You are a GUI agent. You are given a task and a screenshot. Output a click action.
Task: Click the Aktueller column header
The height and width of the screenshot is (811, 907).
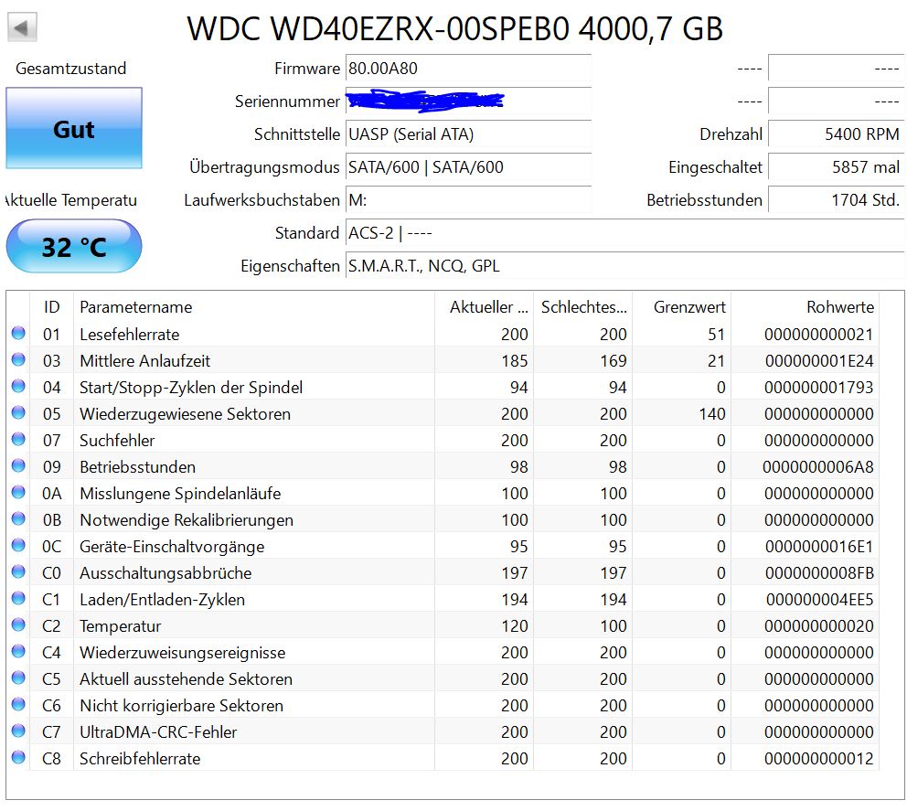coord(485,306)
